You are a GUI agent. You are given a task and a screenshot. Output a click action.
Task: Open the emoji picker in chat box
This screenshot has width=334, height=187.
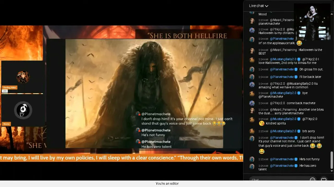point(312,180)
